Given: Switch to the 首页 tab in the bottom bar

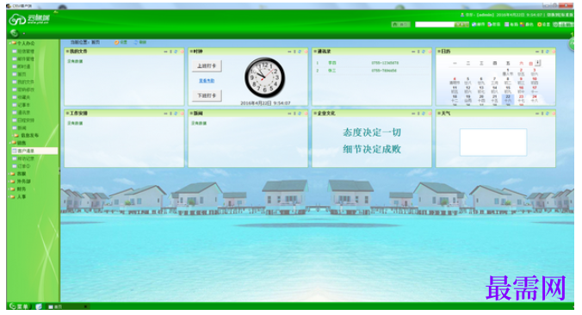Looking at the screenshot, I should coord(68,306).
